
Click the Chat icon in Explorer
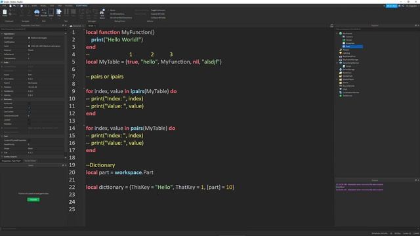tap(341, 89)
